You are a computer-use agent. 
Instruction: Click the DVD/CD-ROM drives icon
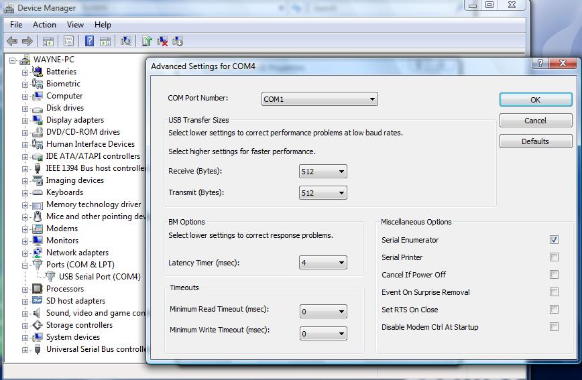(37, 132)
